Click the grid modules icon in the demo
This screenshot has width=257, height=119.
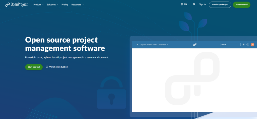click(x=243, y=45)
